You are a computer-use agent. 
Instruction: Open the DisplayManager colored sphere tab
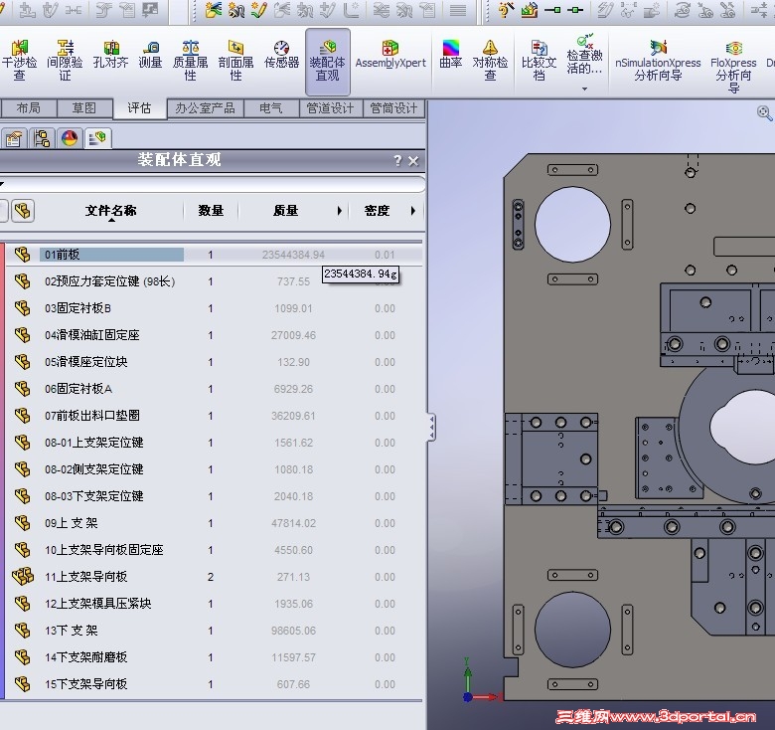click(70, 138)
